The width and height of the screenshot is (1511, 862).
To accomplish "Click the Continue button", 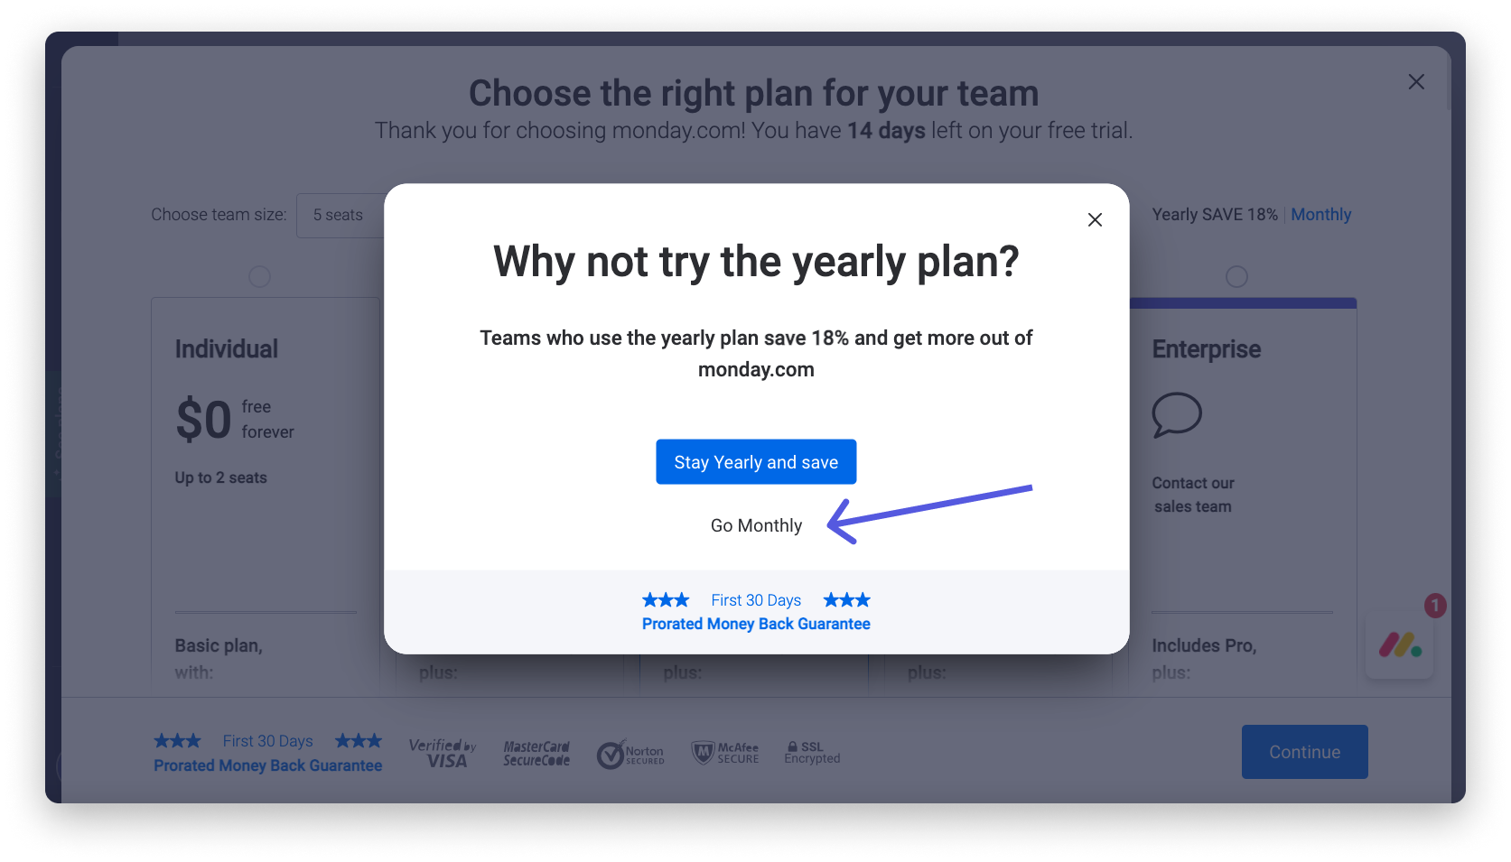I will coord(1304,752).
